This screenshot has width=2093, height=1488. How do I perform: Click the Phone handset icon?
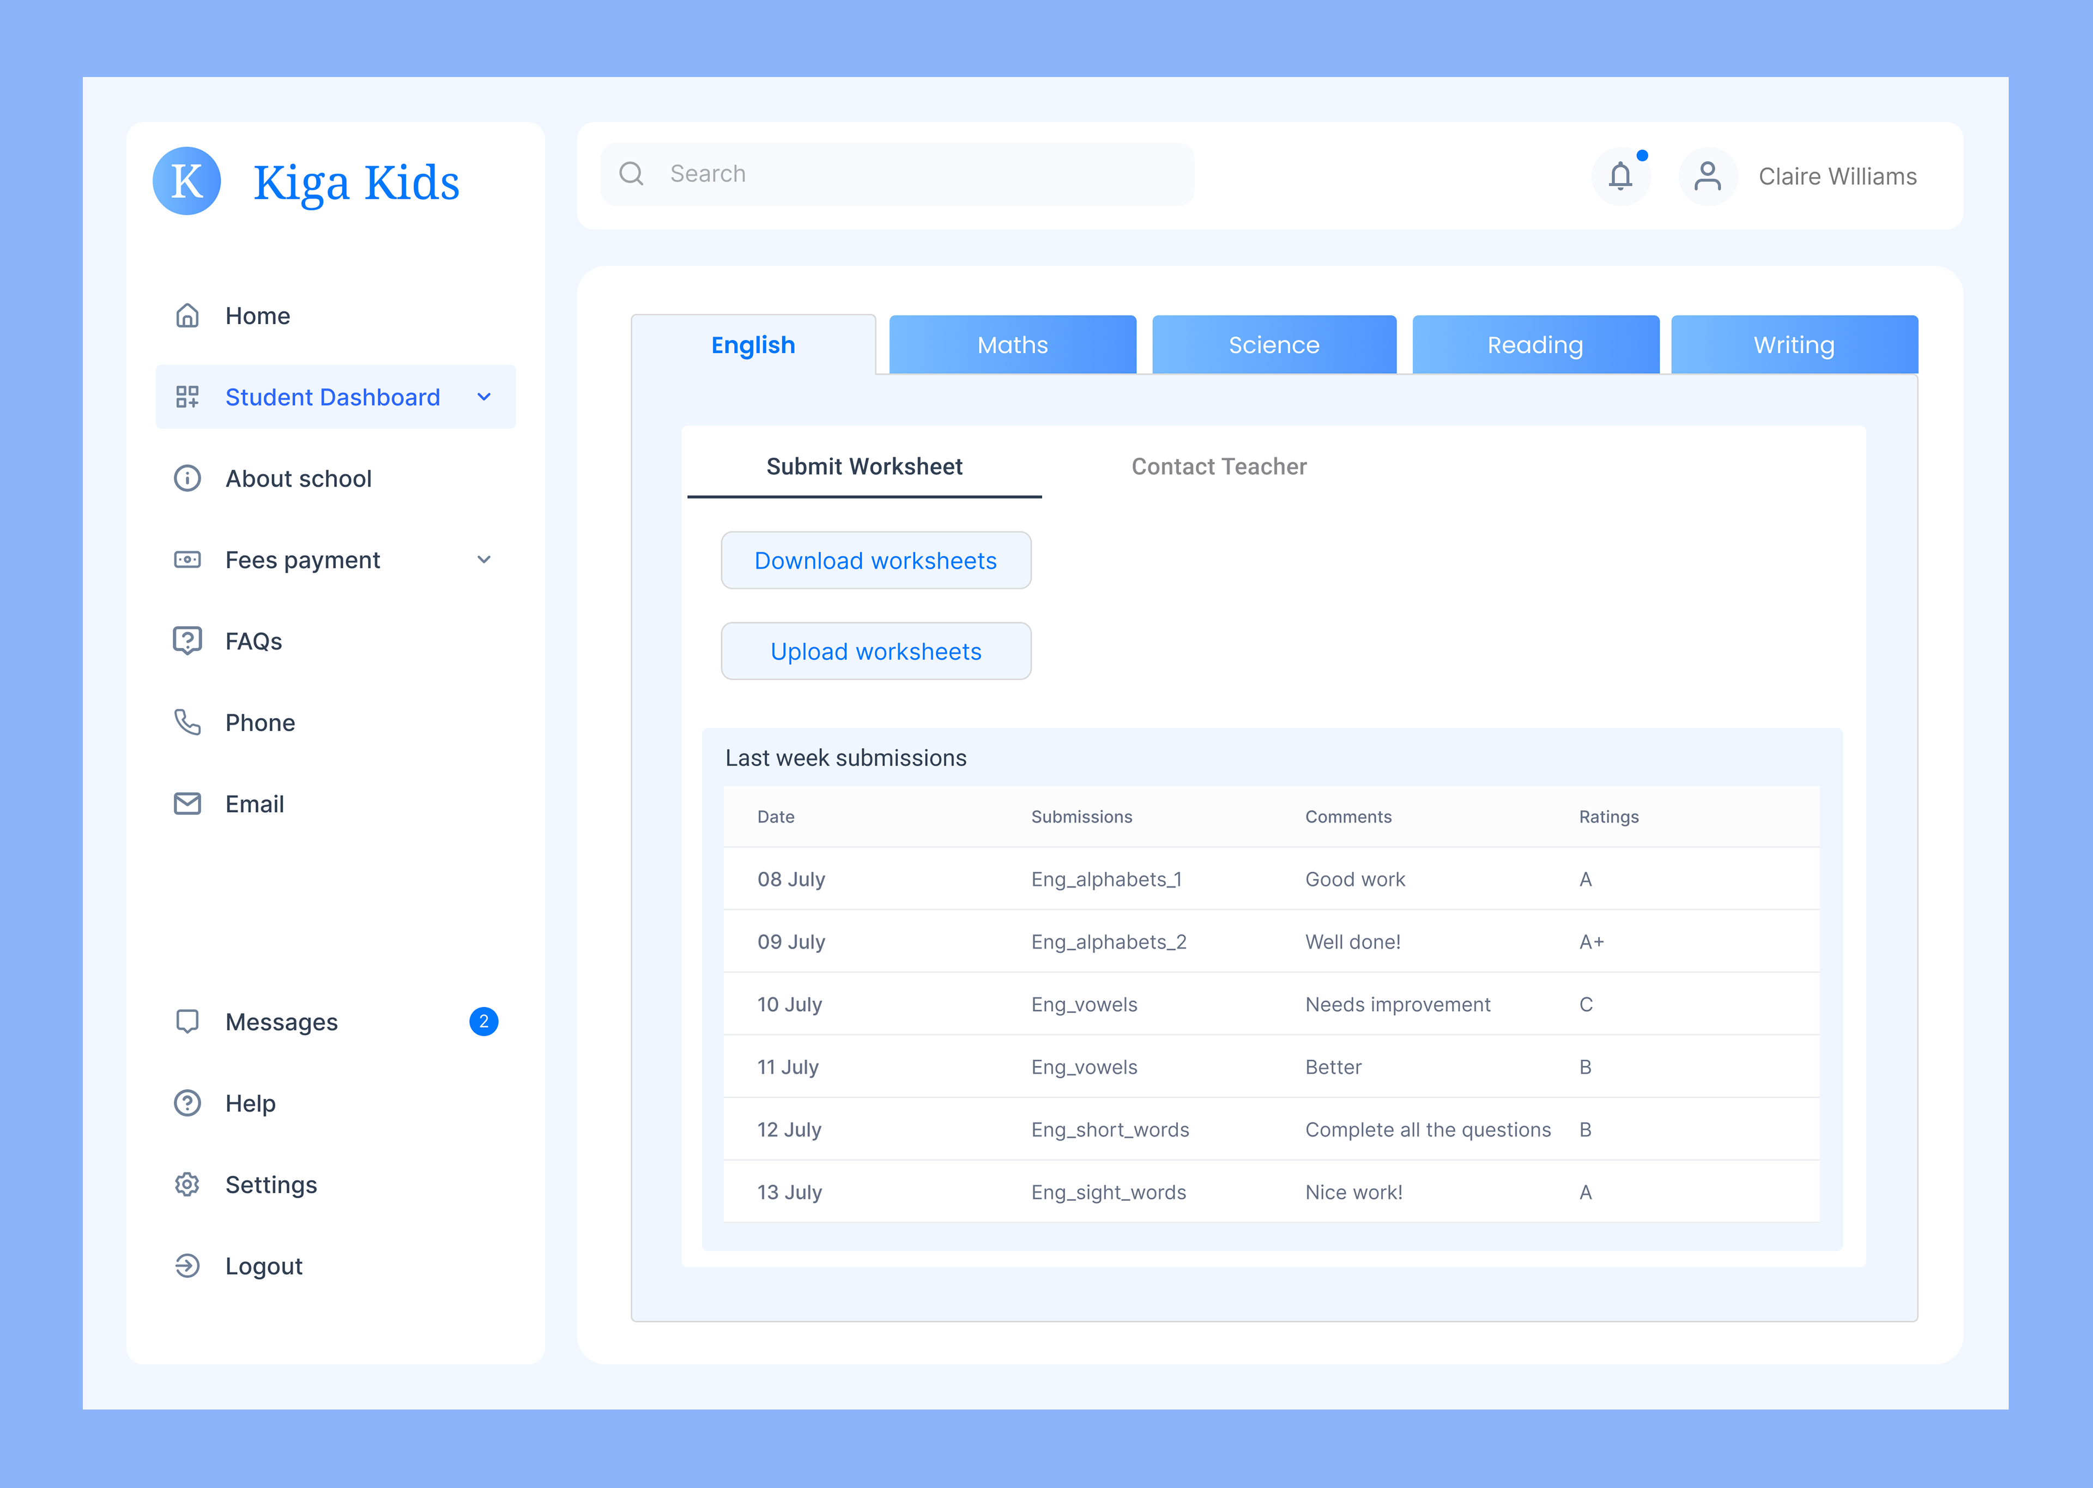pyautogui.click(x=187, y=722)
